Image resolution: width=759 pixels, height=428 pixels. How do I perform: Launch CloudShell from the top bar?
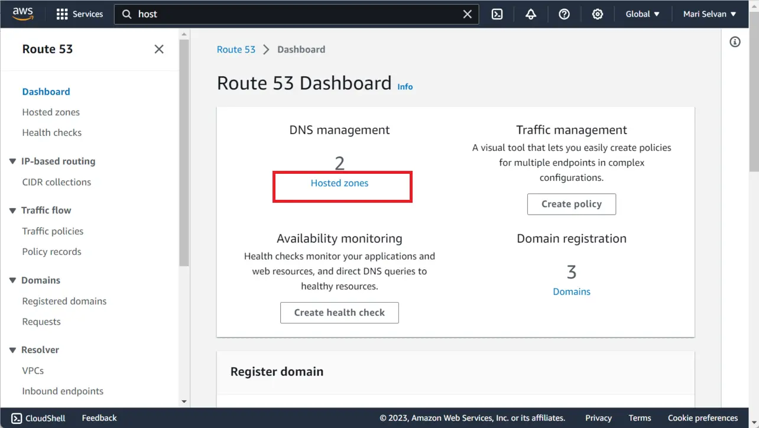pyautogui.click(x=497, y=14)
